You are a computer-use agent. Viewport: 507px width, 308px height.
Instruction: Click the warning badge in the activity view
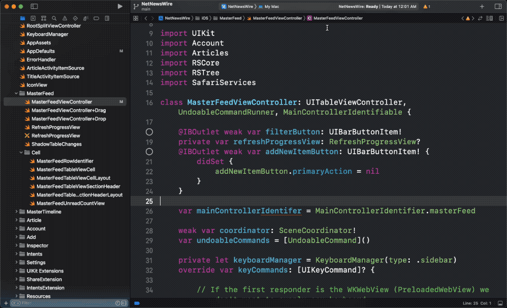pyautogui.click(x=426, y=7)
